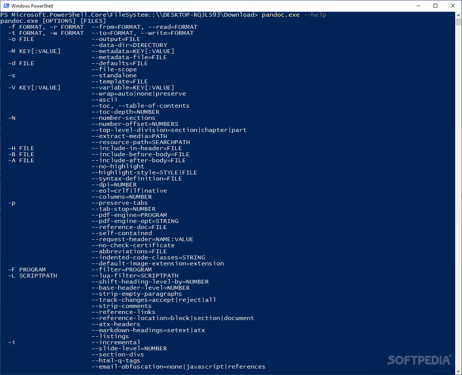
Task: Click the typed 'pandoc.exe' command text
Action: coord(281,15)
